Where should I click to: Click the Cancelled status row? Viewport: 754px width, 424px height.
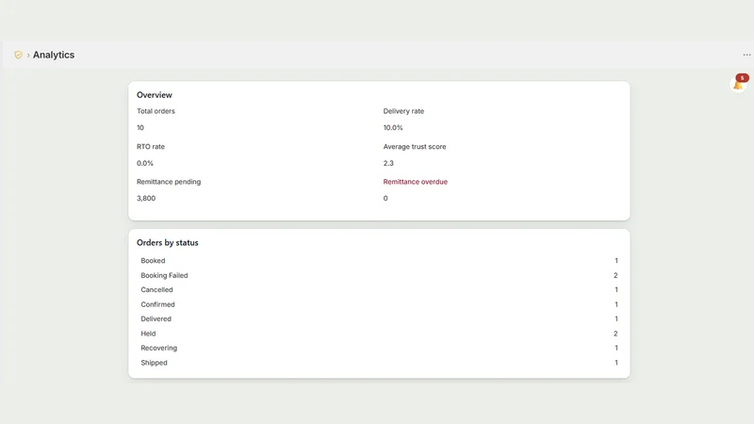click(x=379, y=290)
